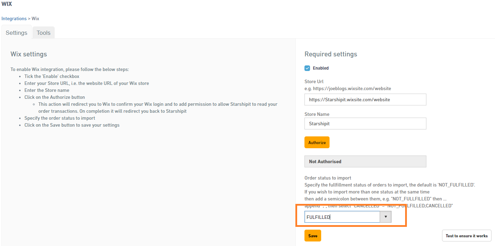Click the WIX page title

coord(6,4)
